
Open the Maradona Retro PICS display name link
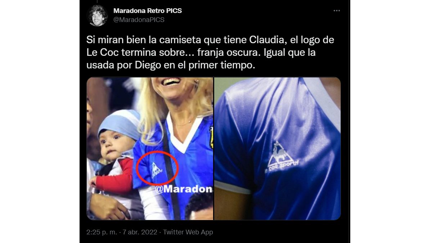pos(148,11)
